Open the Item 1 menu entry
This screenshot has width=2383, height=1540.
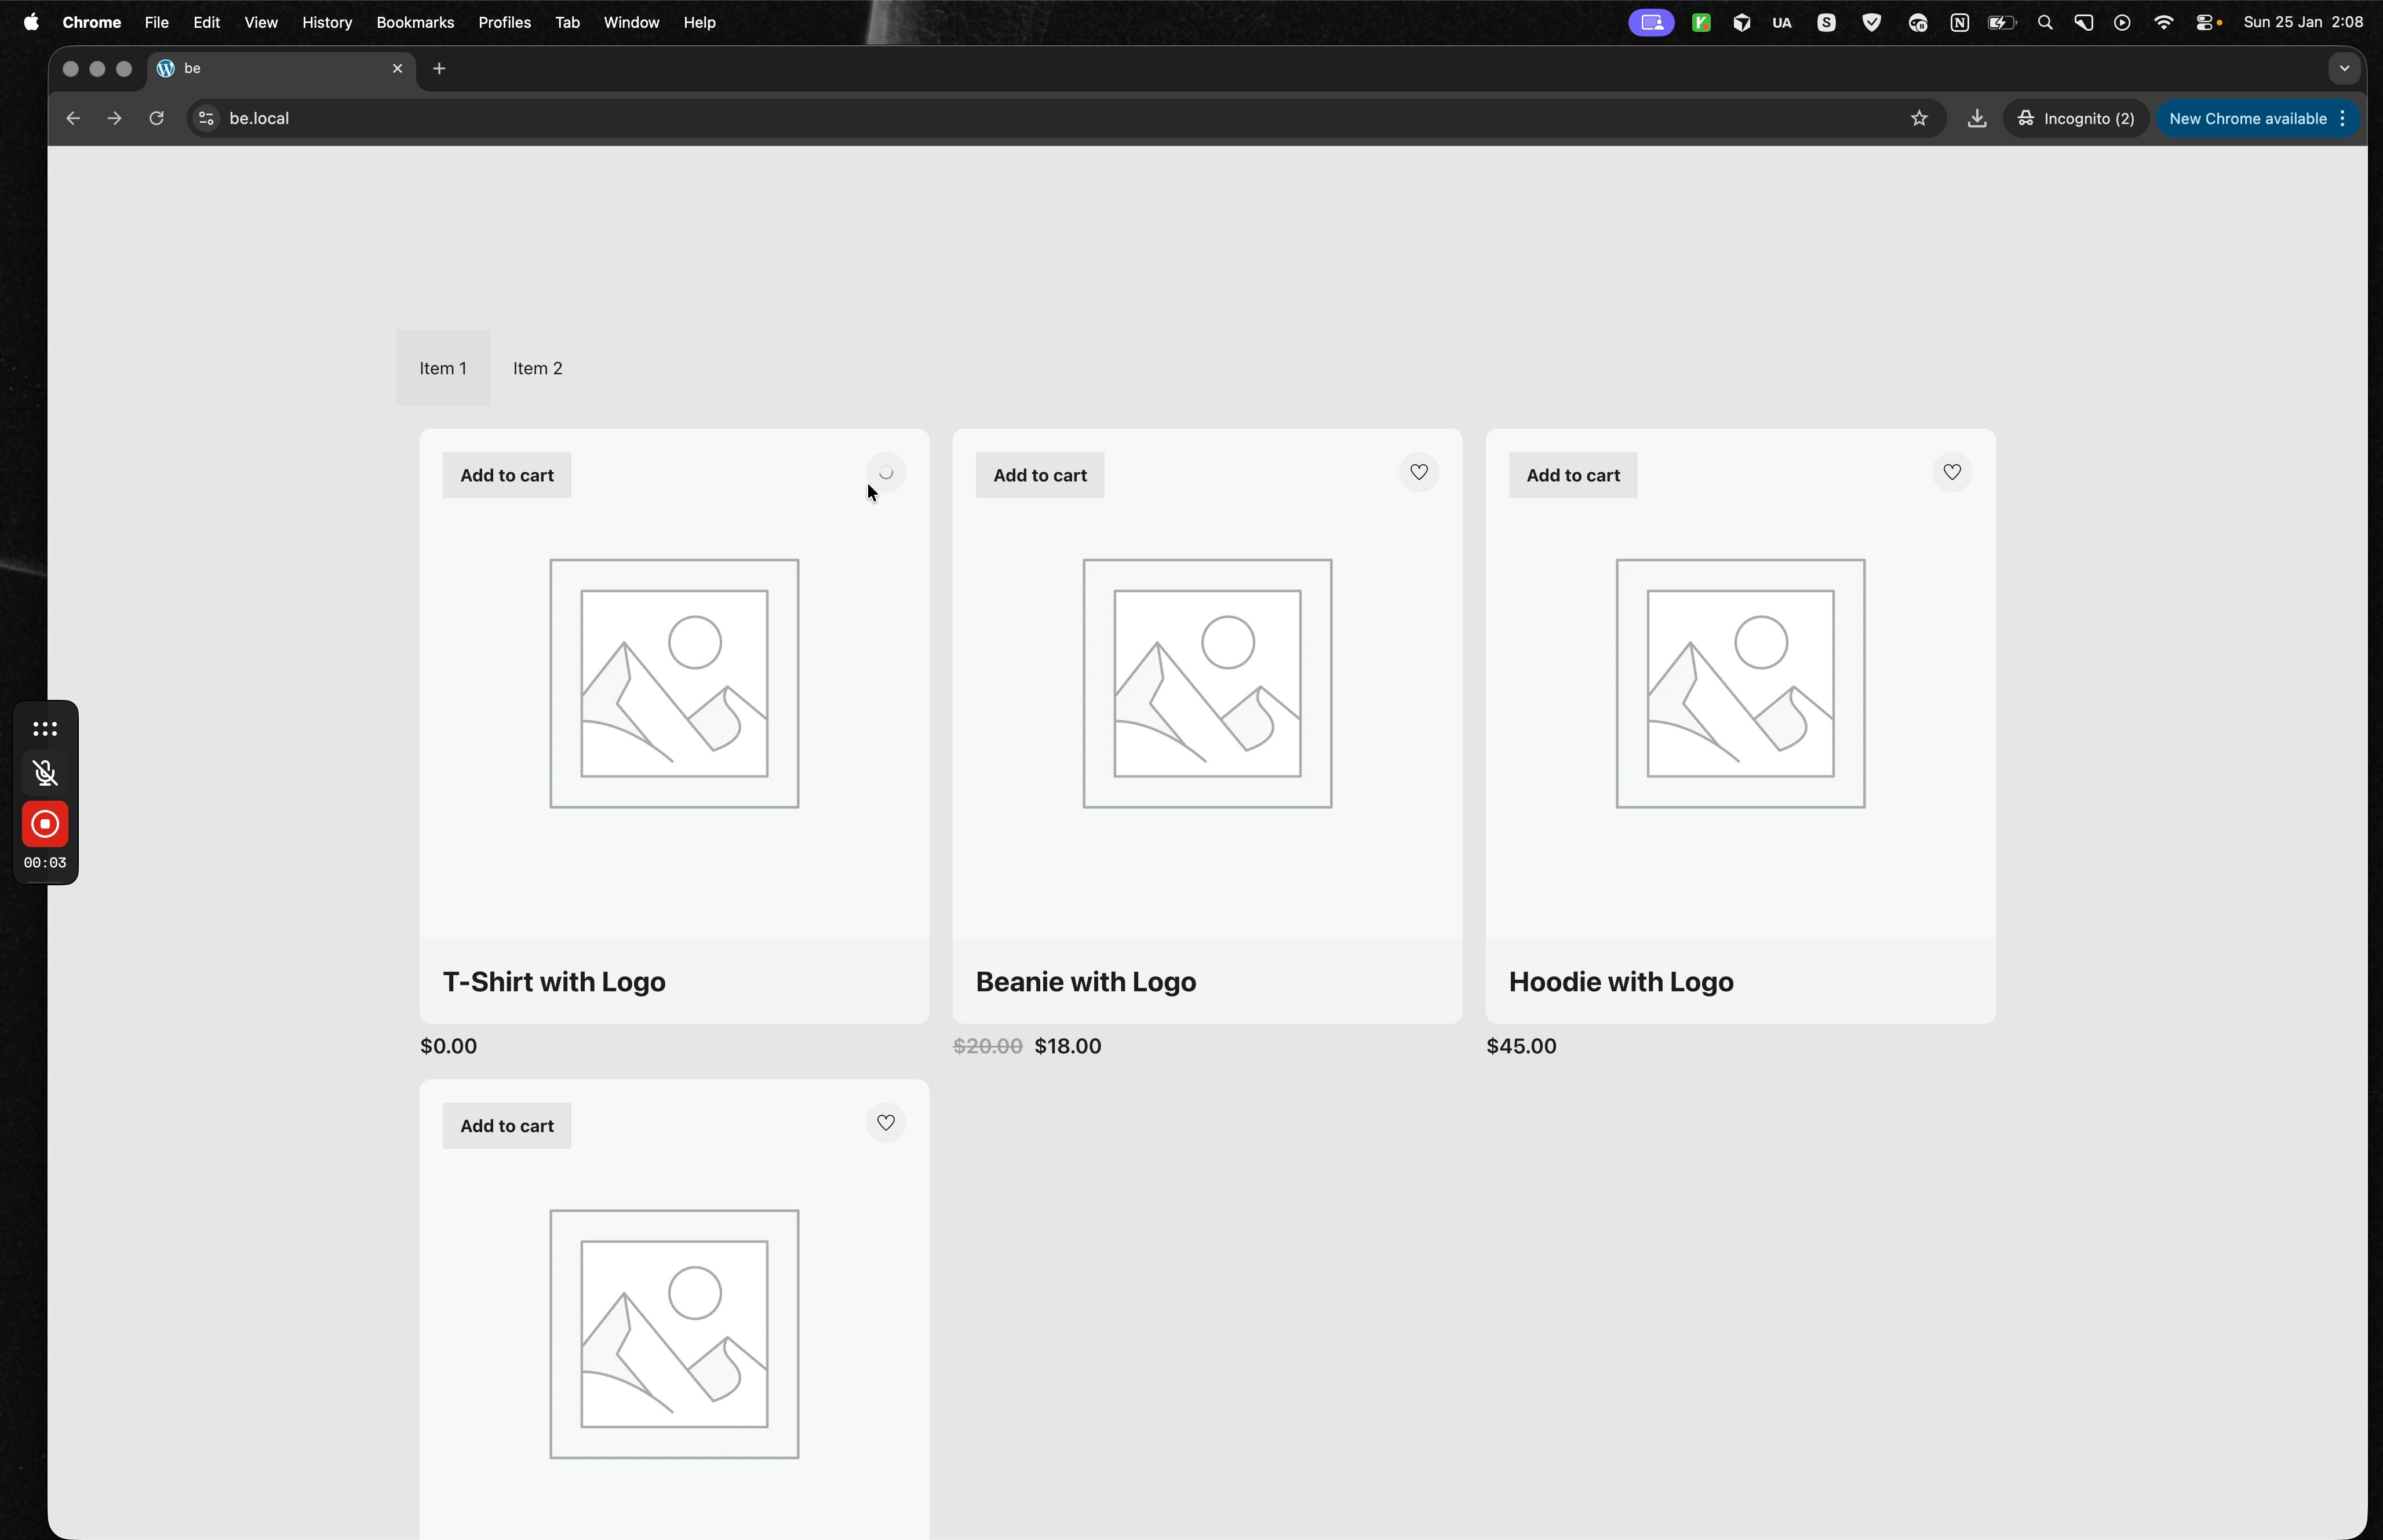click(x=443, y=368)
